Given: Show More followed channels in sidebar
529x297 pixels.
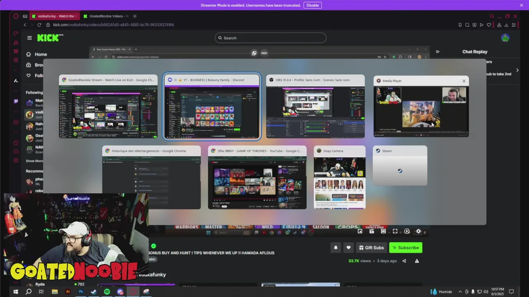Looking at the screenshot, I should (34, 161).
